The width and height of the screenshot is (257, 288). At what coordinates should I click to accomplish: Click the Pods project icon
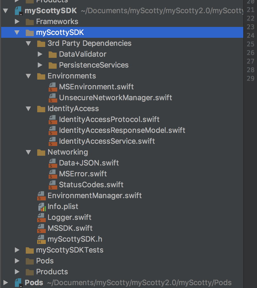[19, 283]
